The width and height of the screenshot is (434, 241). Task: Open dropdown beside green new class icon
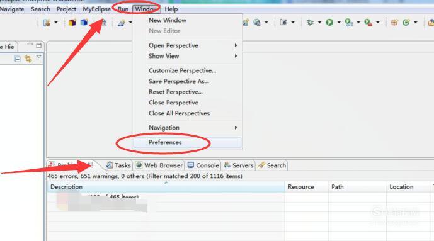point(416,23)
